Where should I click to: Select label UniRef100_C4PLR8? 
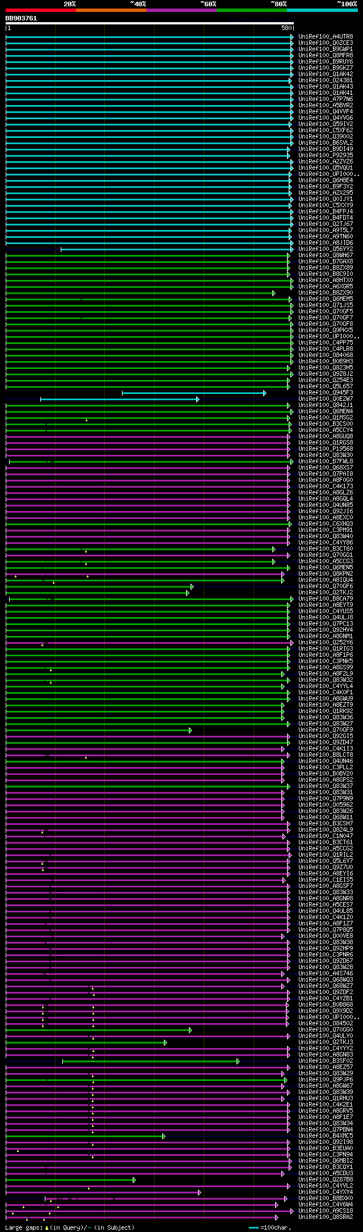click(326, 349)
